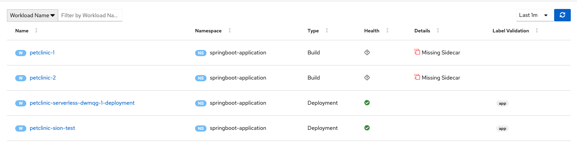This screenshot has width=577, height=145.
Task: Click the W badge beside petclinic-2
Action: [x=21, y=78]
